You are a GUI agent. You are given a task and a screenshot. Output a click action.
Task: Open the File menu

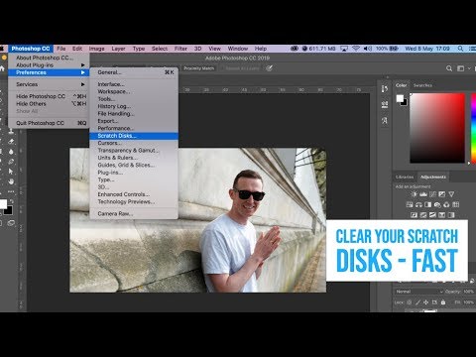(61, 49)
